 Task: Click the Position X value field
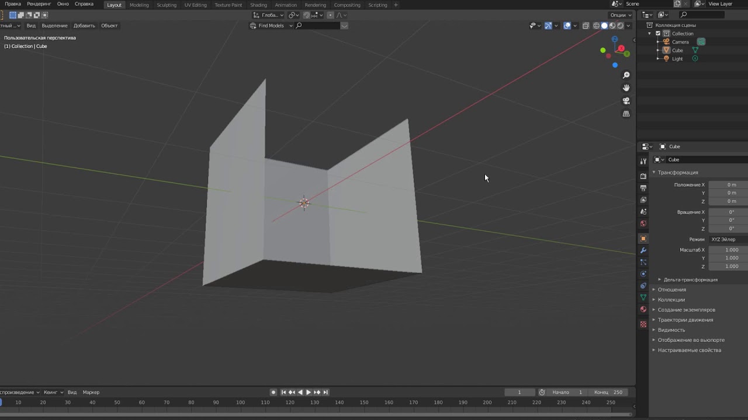[x=728, y=185]
